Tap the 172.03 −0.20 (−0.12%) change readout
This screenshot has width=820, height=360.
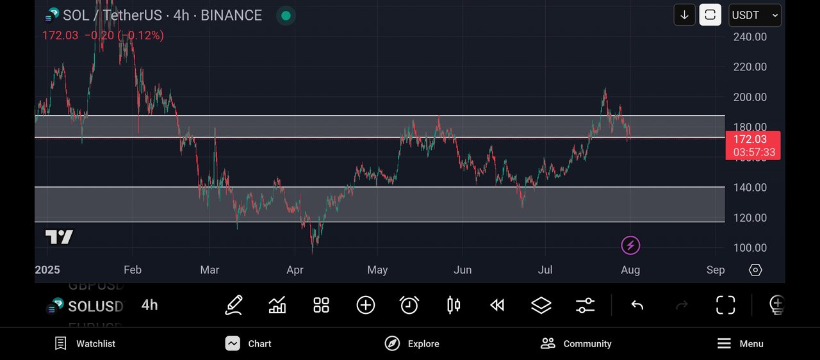pos(103,35)
